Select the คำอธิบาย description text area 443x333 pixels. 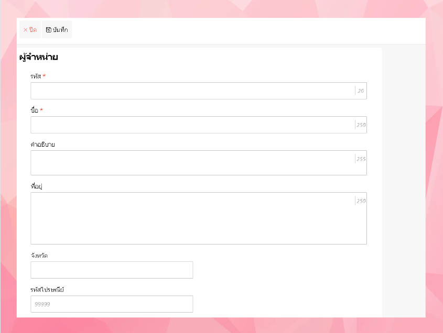click(x=192, y=163)
